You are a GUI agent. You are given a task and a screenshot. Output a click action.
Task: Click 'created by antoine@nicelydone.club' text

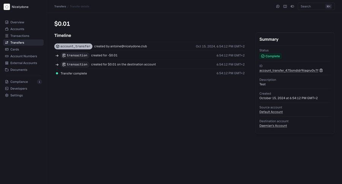point(120,46)
